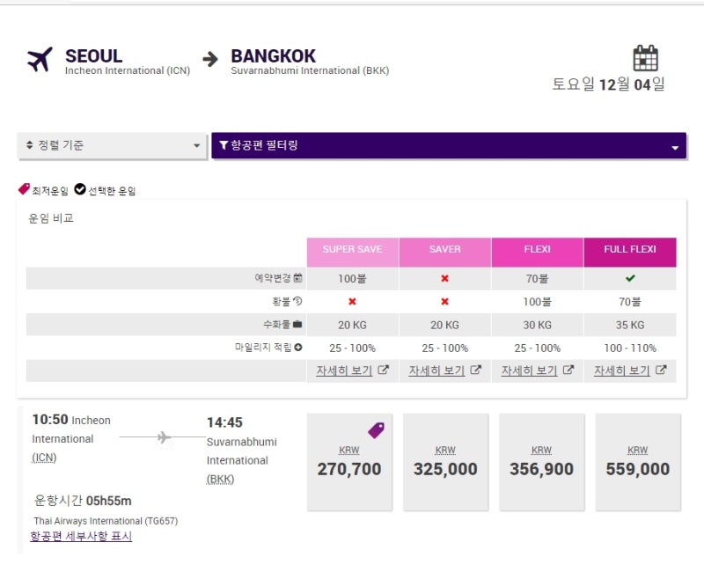Viewport: 704px width, 572px height.
Task: Click the SEOUL origin heading
Action: pyautogui.click(x=93, y=56)
